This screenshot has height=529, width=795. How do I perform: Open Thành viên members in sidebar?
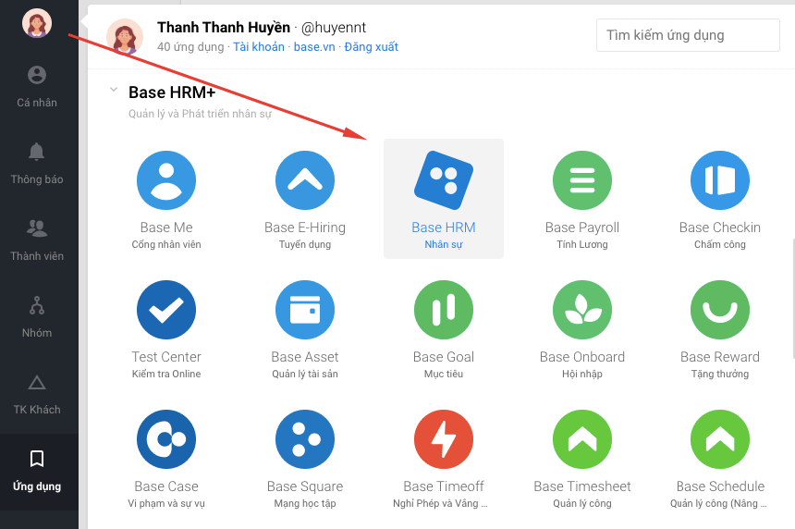(37, 240)
